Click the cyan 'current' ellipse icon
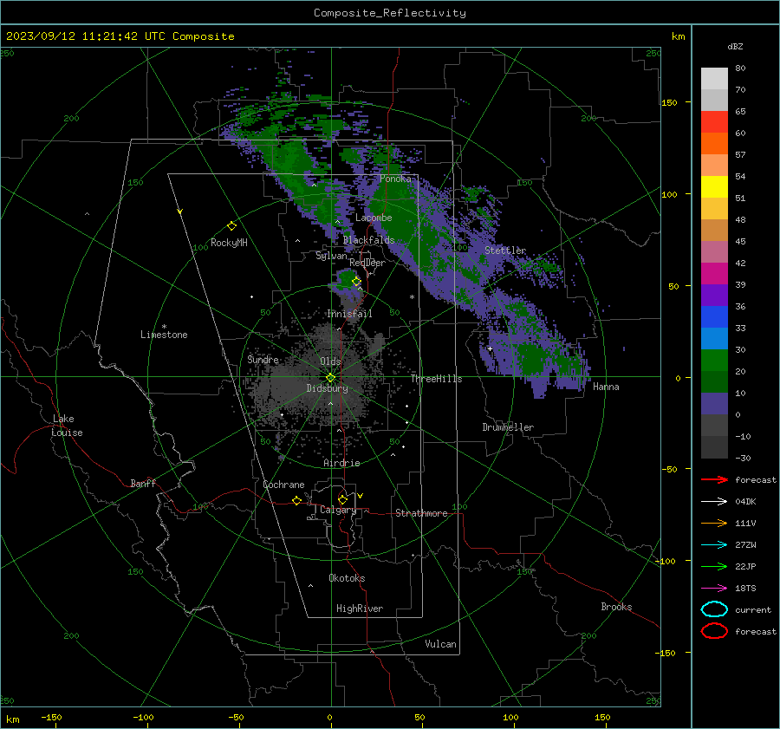The width and height of the screenshot is (780, 729). pyautogui.click(x=714, y=609)
